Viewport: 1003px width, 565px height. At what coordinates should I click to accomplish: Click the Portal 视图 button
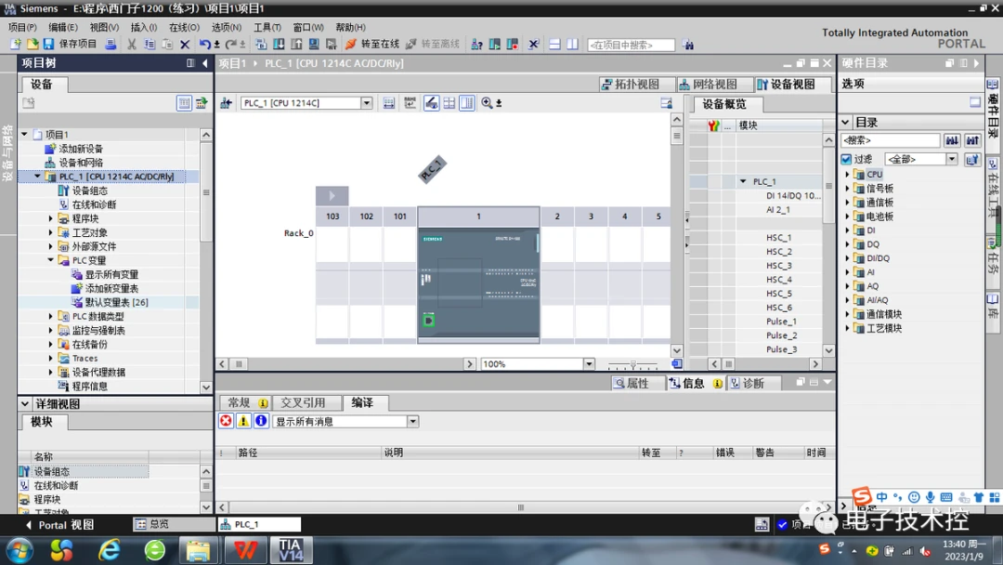click(x=59, y=525)
